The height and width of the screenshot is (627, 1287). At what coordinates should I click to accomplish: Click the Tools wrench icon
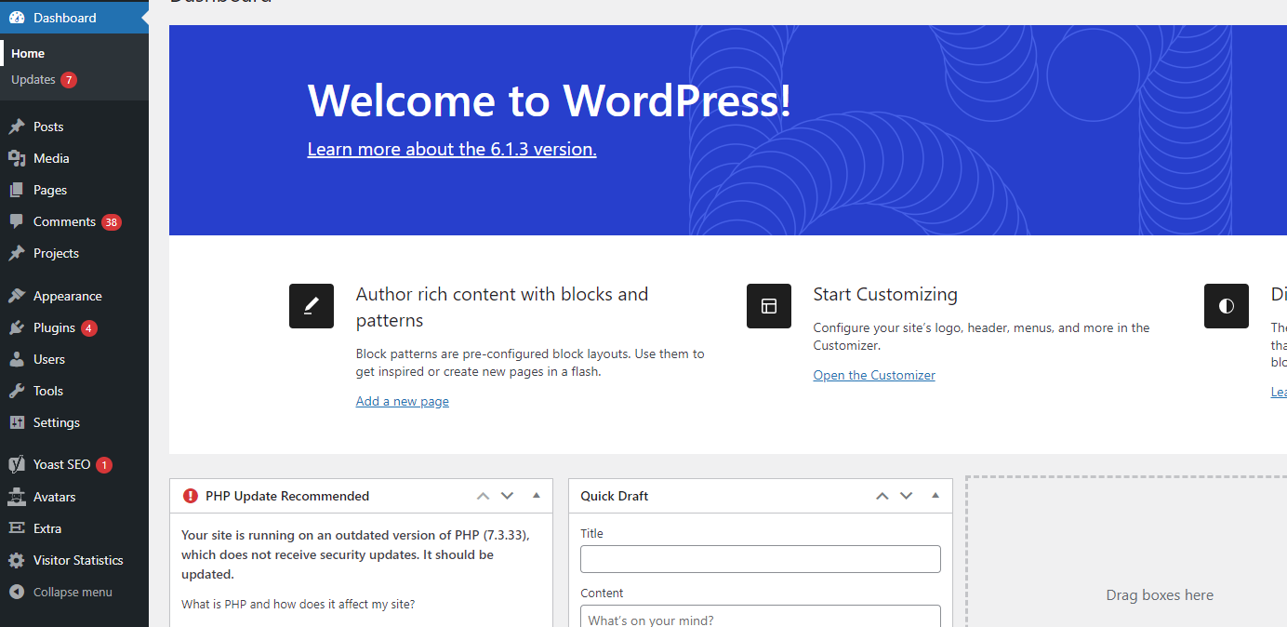[17, 391]
